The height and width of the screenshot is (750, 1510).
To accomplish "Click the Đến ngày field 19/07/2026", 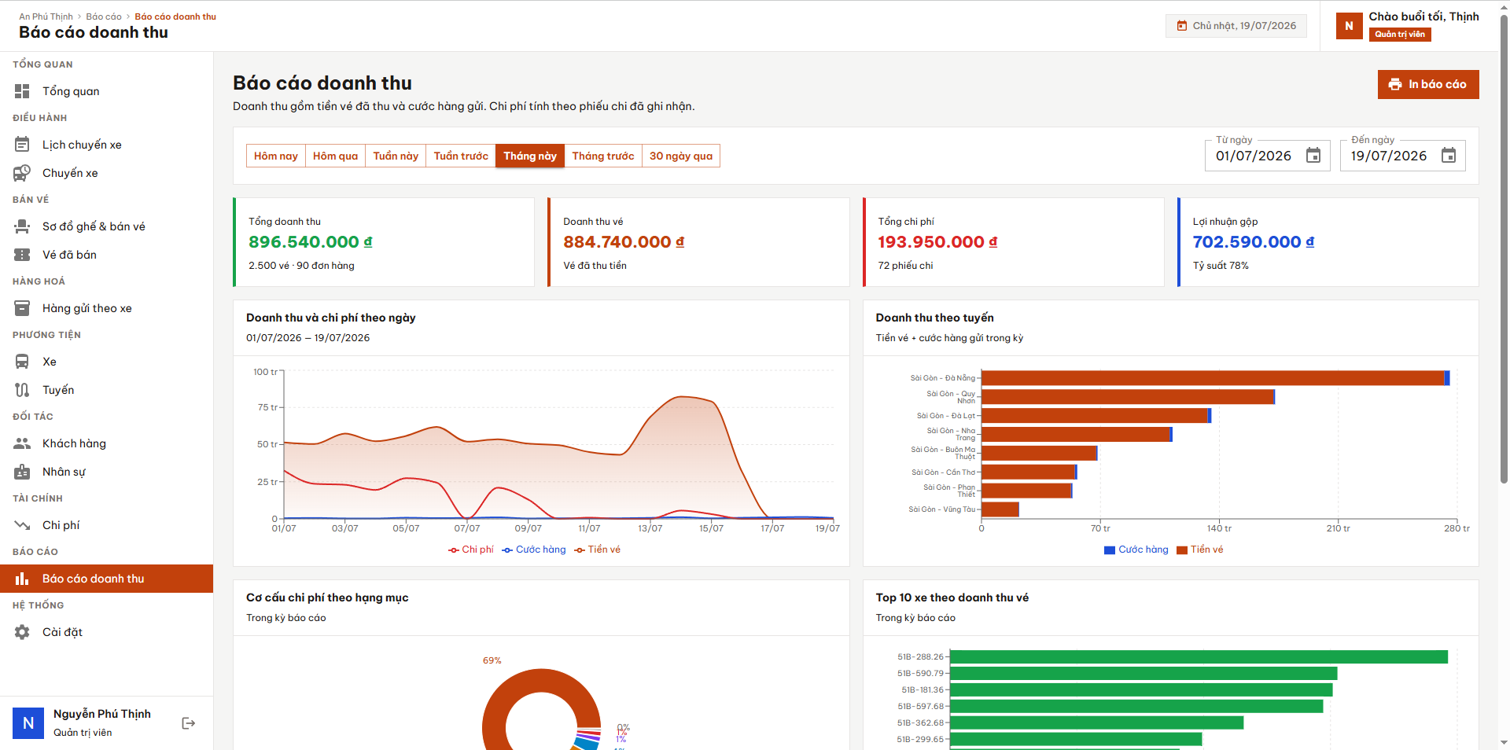I will (1402, 156).
